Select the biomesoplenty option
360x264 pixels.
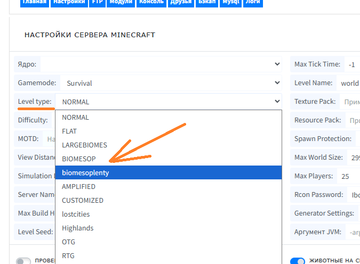coord(169,172)
